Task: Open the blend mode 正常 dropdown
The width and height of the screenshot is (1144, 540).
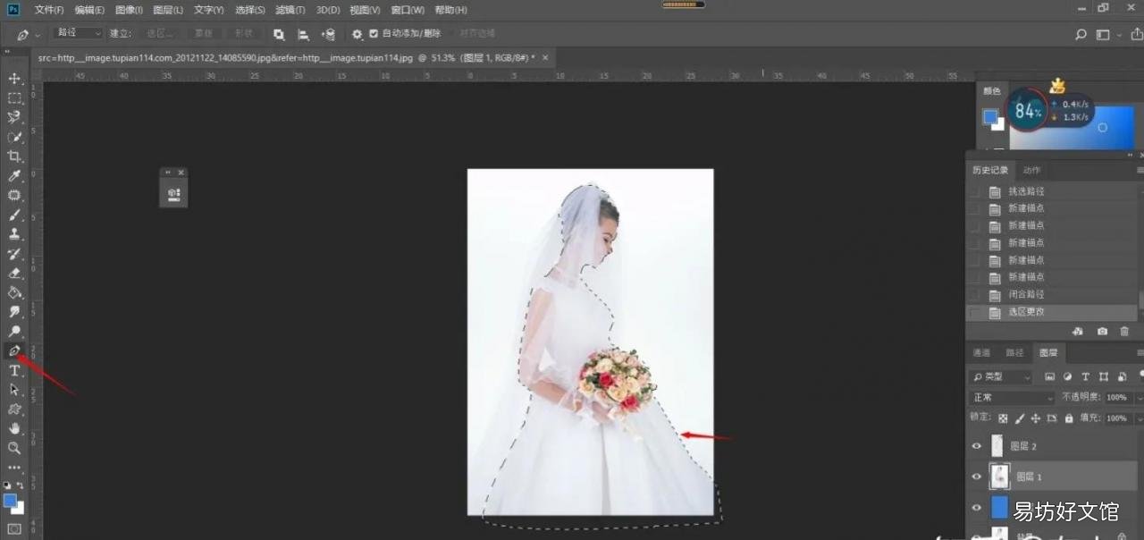Action: (x=1013, y=397)
